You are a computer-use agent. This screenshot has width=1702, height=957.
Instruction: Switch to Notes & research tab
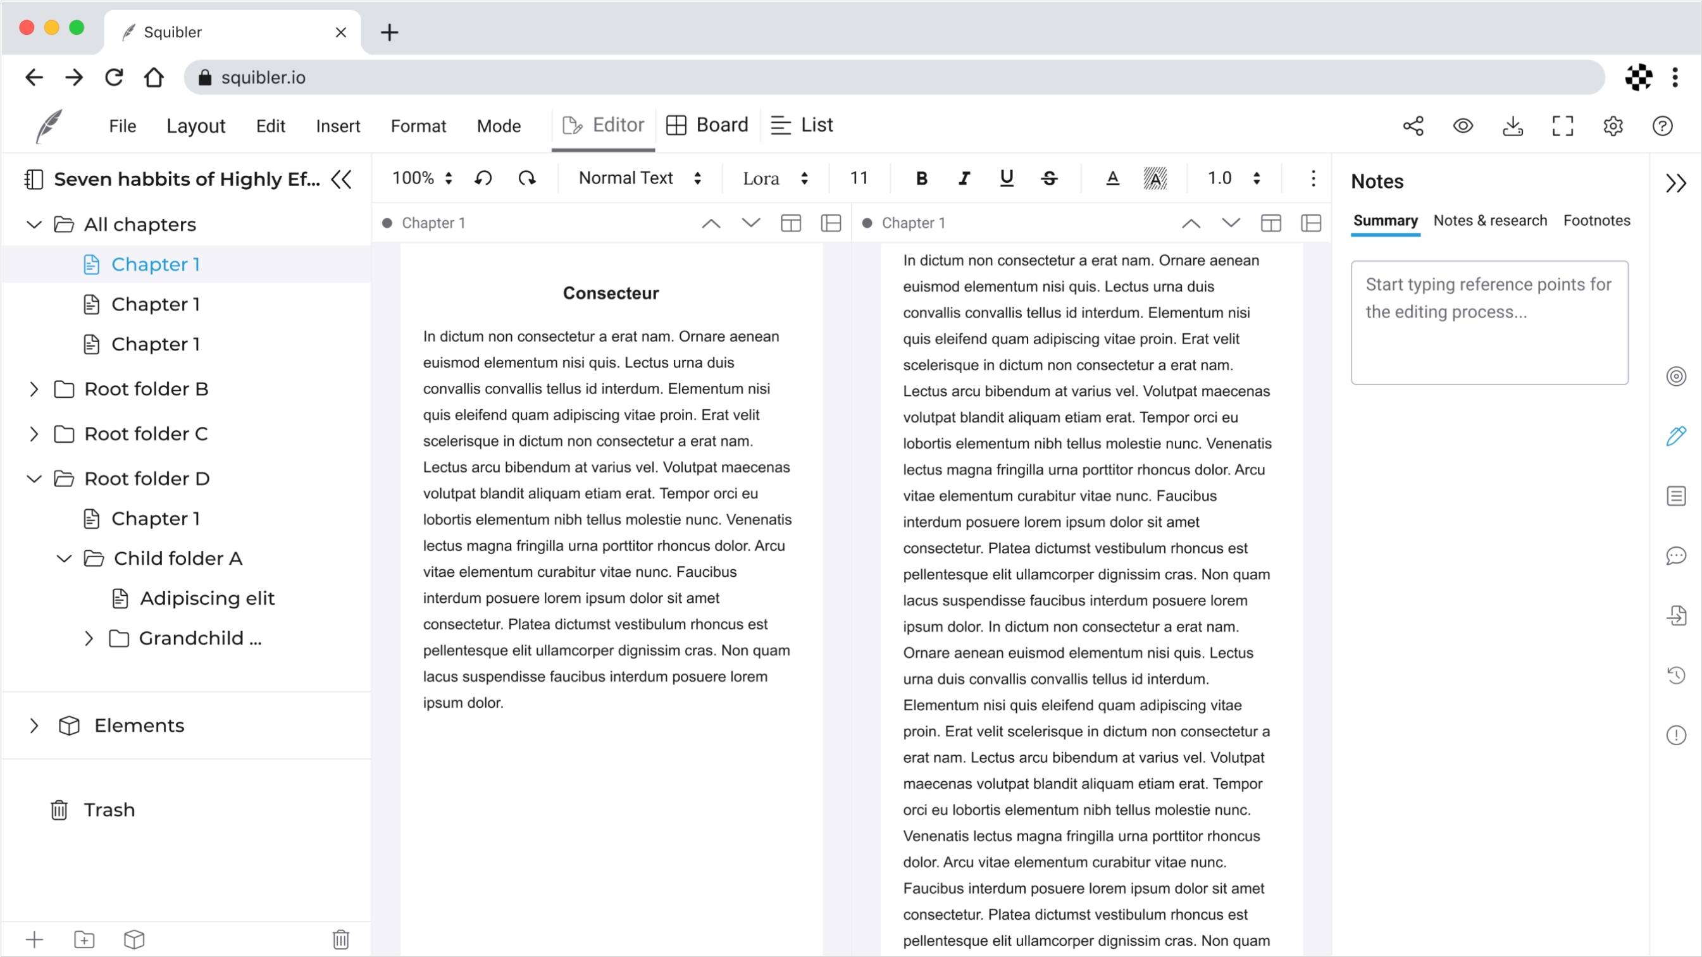pos(1490,221)
